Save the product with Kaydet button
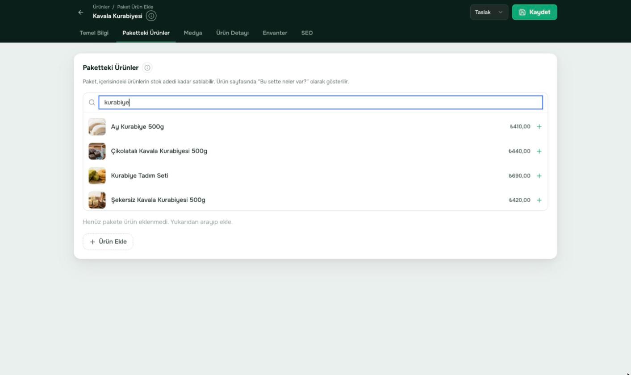Viewport: 631px width, 375px height. pos(535,12)
